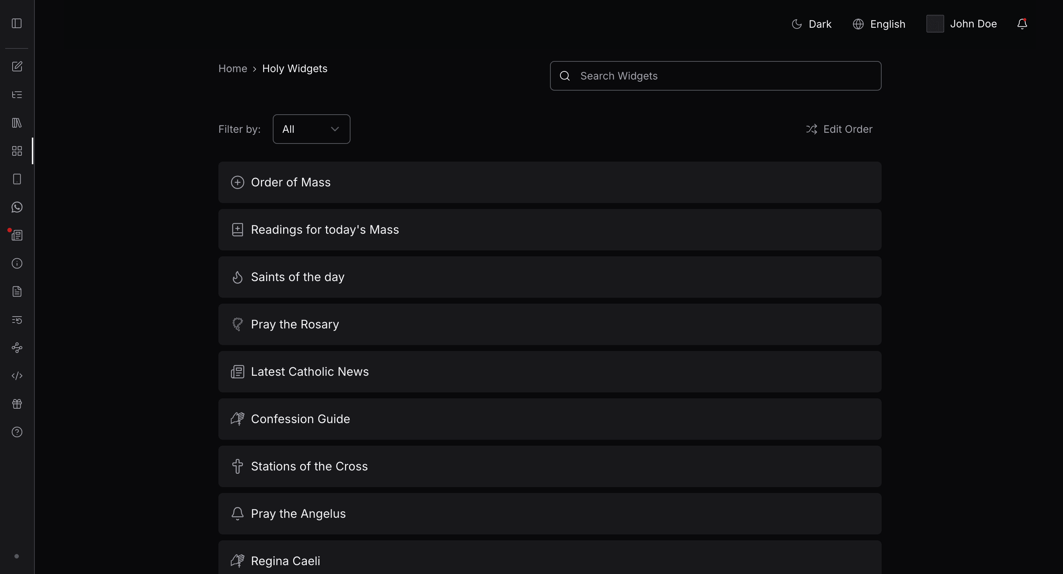Expand the Filter by All dropdown
This screenshot has height=574, width=1063.
coord(311,129)
